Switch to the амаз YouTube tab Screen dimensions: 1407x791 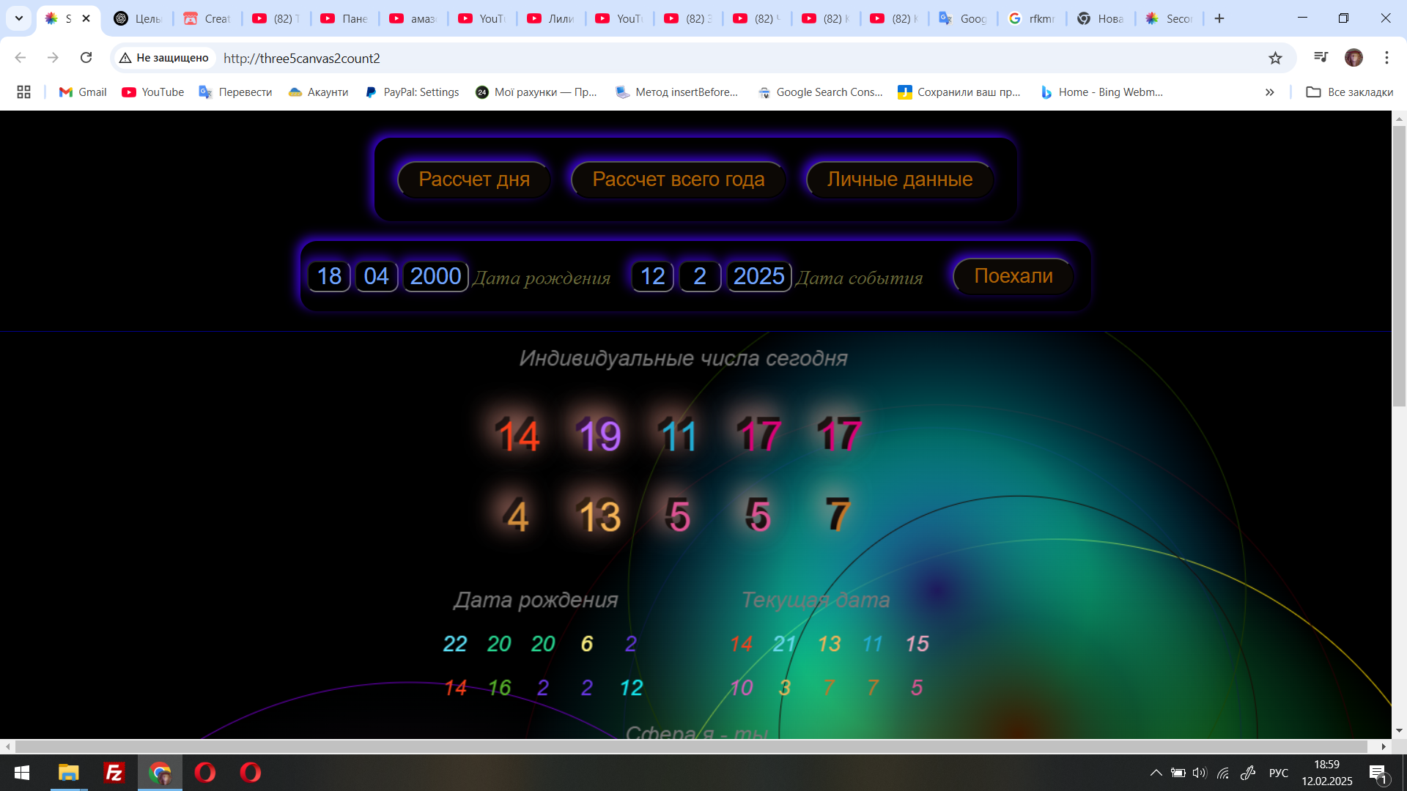pyautogui.click(x=414, y=18)
